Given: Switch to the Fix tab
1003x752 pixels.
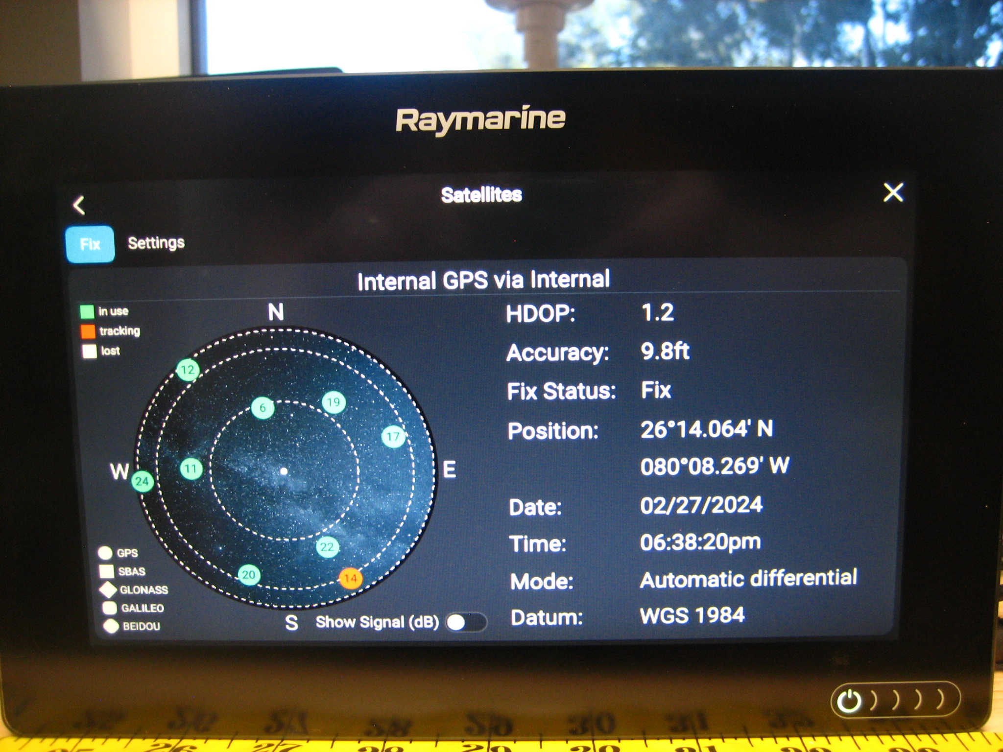Looking at the screenshot, I should tap(90, 242).
